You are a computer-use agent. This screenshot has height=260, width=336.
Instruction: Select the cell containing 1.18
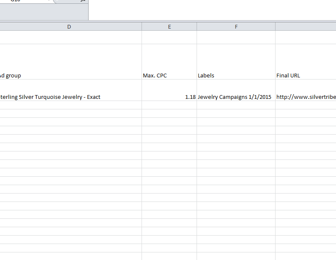point(169,97)
